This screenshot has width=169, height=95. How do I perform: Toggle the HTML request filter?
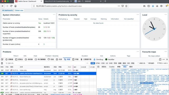tap(98, 63)
